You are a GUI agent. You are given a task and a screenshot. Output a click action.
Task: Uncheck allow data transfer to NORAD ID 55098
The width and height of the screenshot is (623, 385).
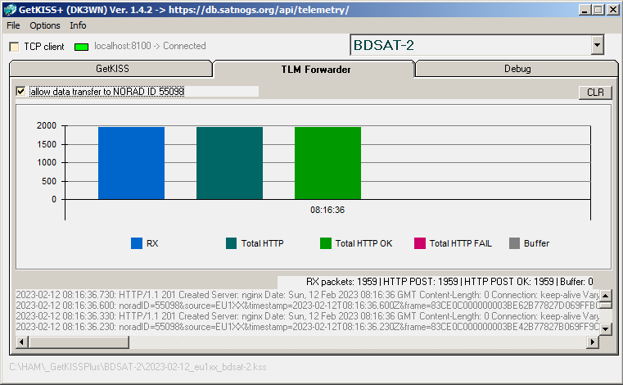(21, 92)
